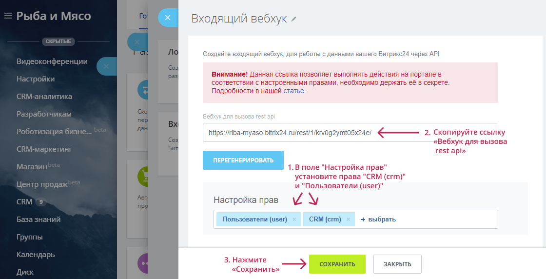
Task: Click the green Сохранить button
Action: pyautogui.click(x=337, y=264)
